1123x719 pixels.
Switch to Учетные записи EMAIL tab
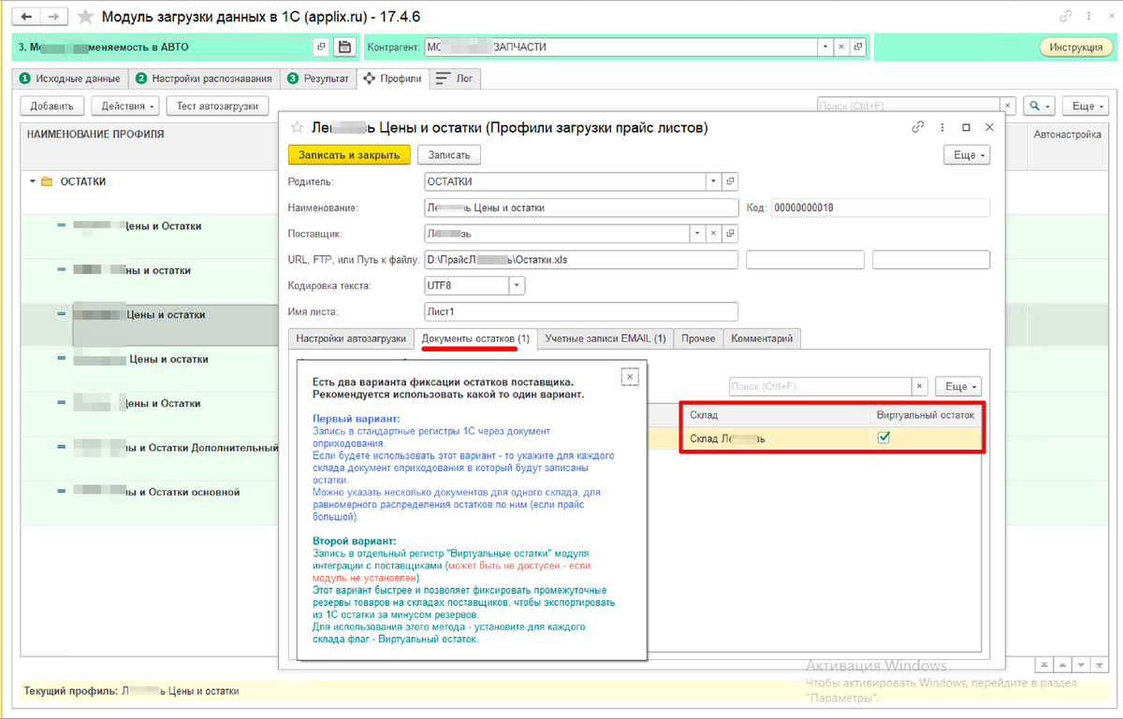click(x=605, y=338)
